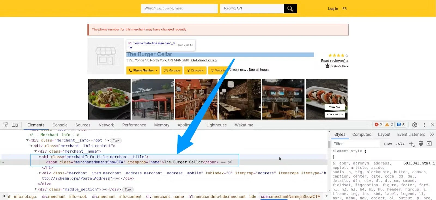The image size is (436, 200).
Task: Select the Styles sidebar tab
Action: pyautogui.click(x=340, y=134)
